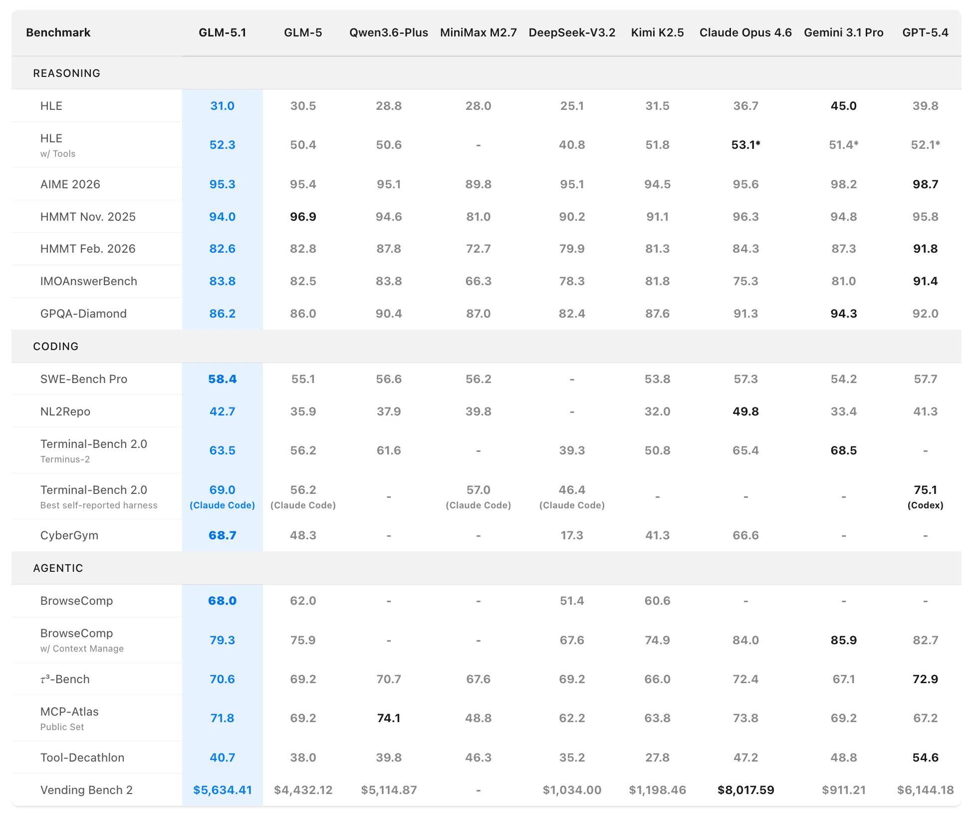
Task: Click the Kimi K2.5 column header
Action: [x=657, y=32]
